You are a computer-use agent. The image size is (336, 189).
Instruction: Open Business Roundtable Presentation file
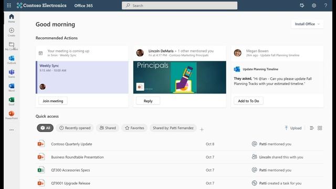click(x=77, y=157)
